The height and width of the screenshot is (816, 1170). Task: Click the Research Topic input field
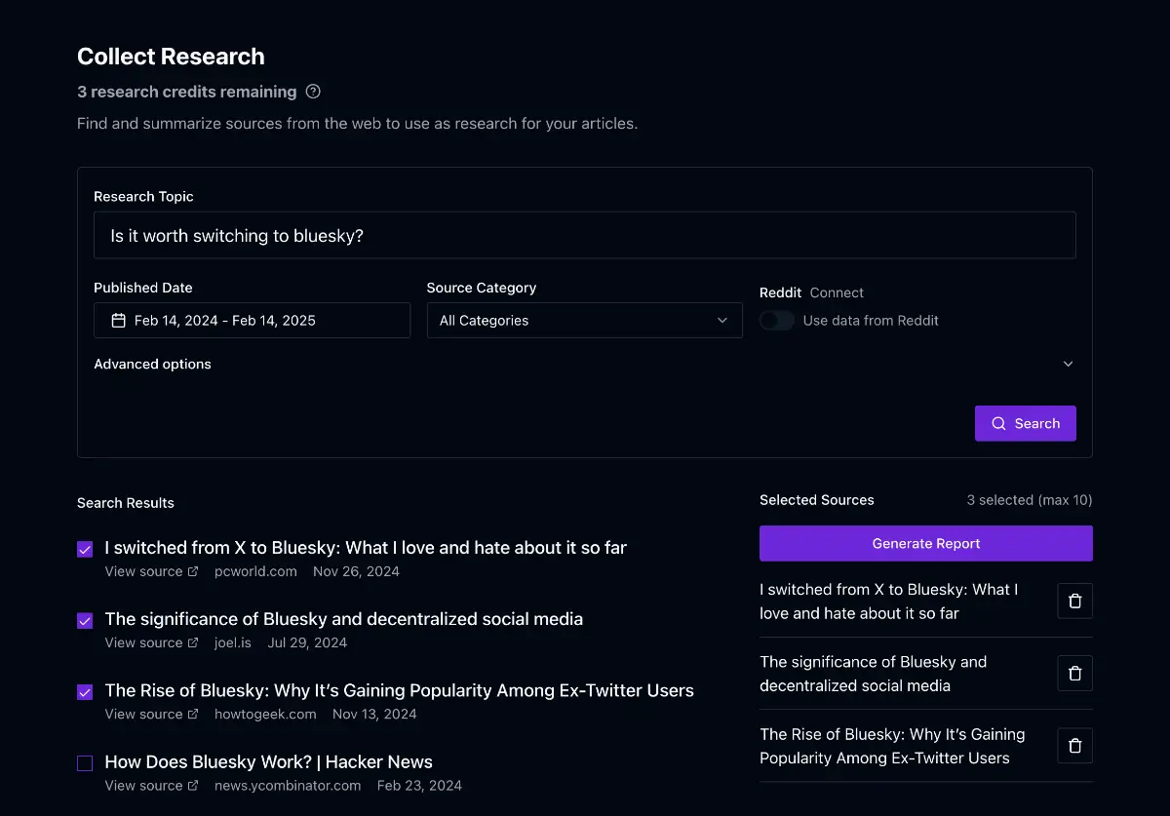(x=585, y=235)
